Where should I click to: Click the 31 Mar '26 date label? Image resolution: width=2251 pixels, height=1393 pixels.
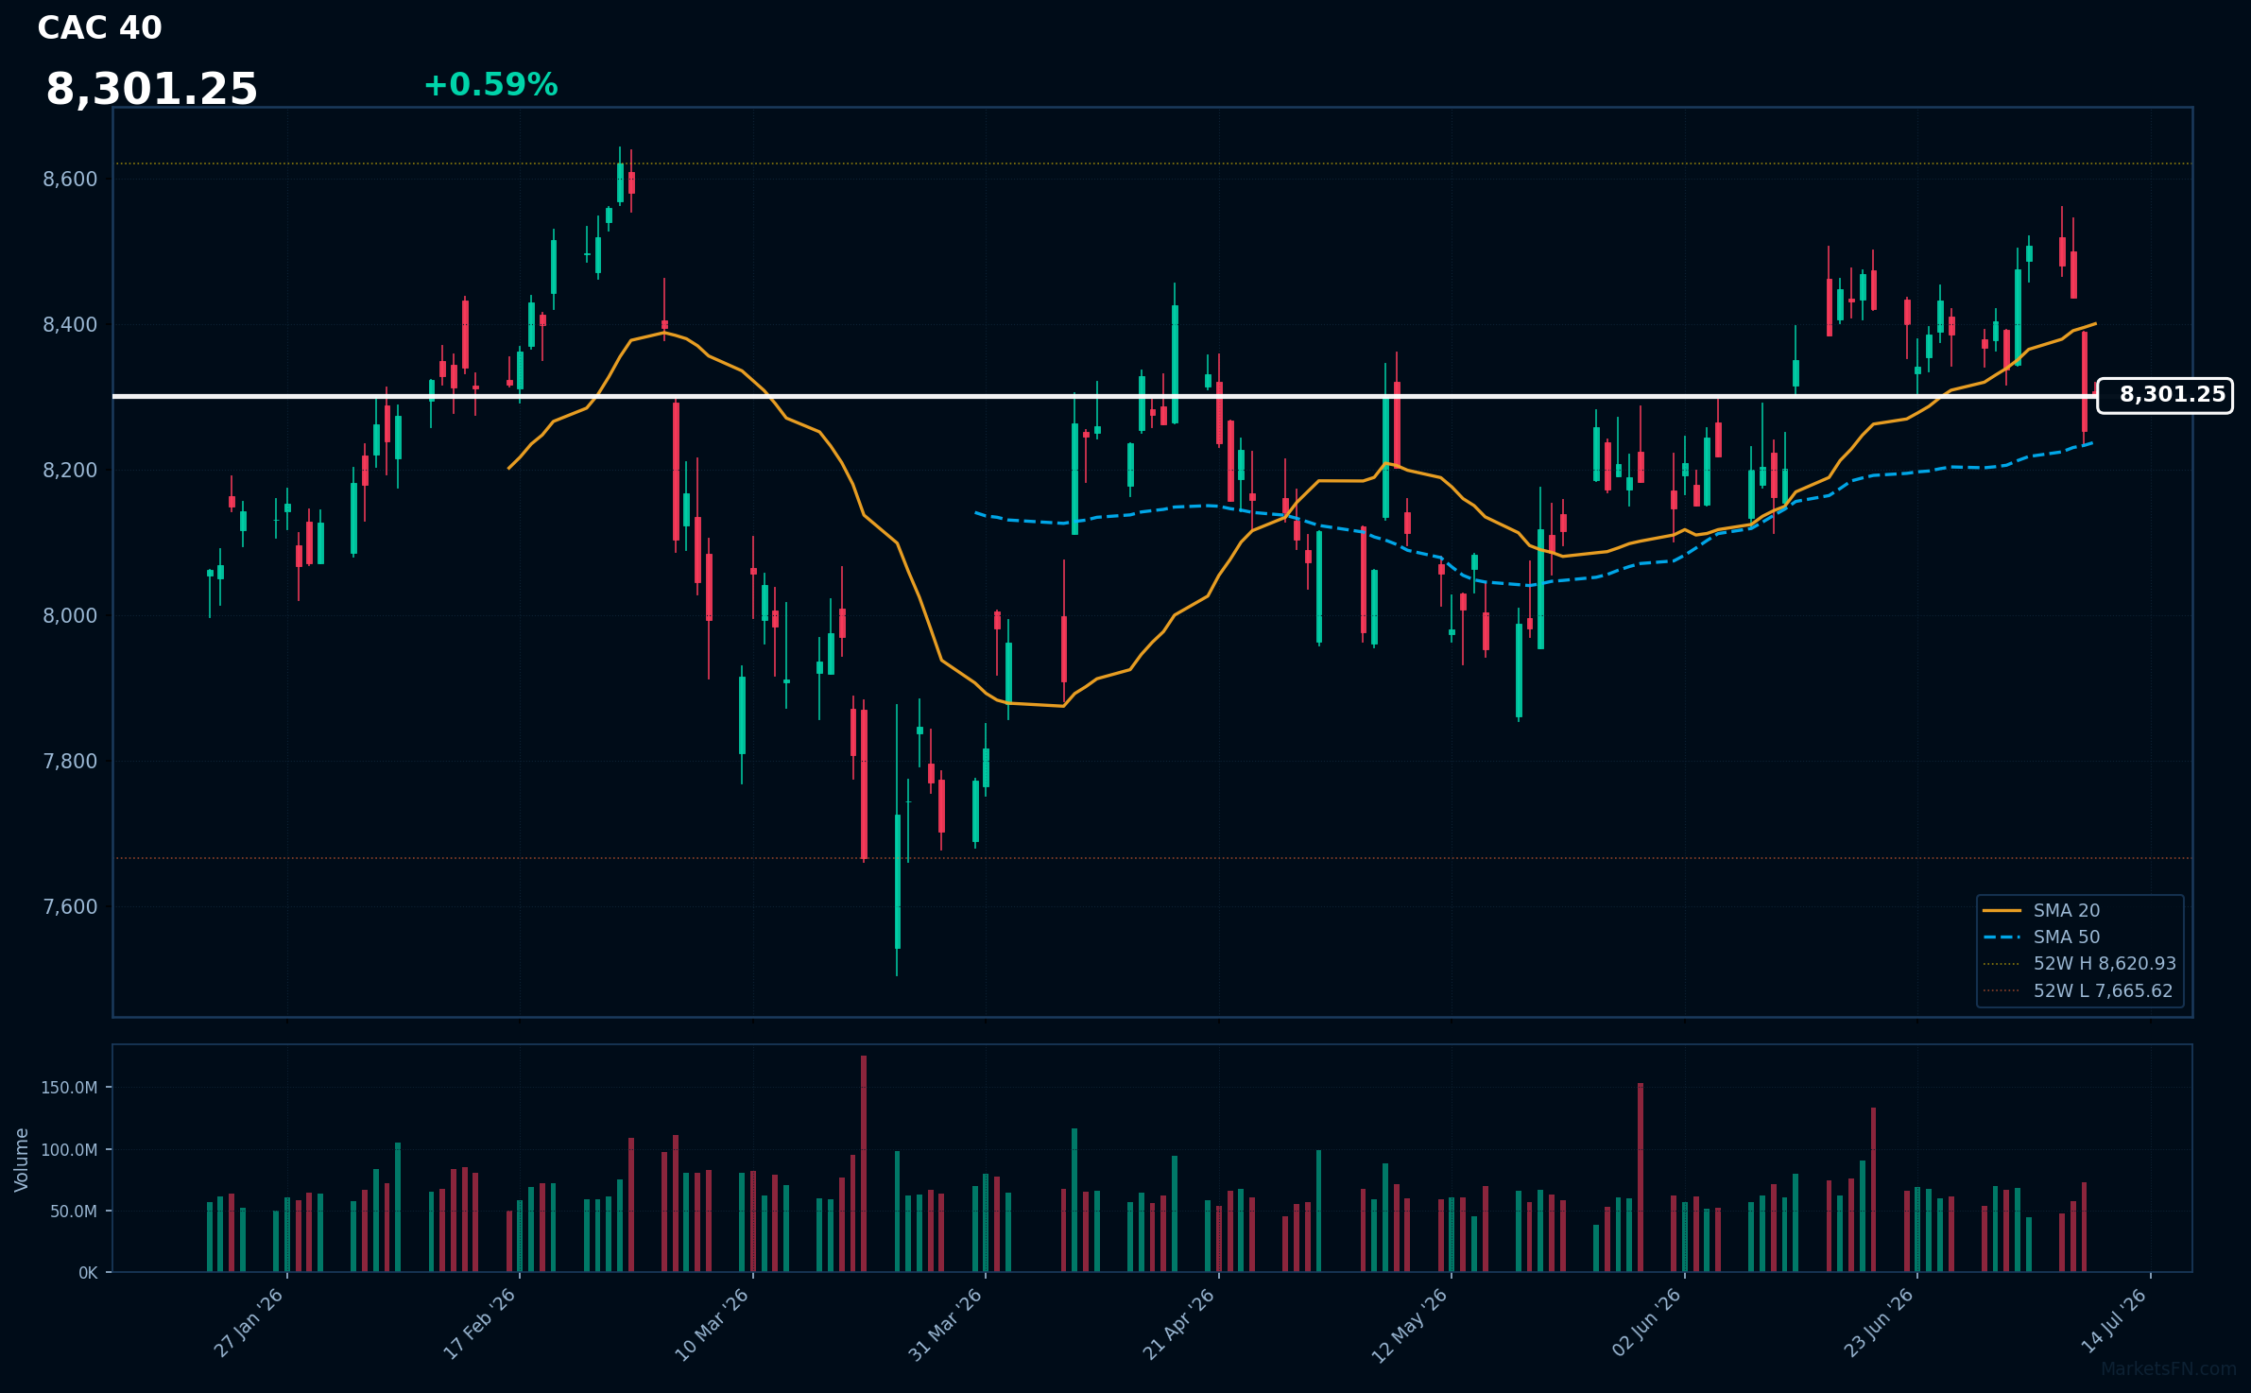[x=945, y=1323]
